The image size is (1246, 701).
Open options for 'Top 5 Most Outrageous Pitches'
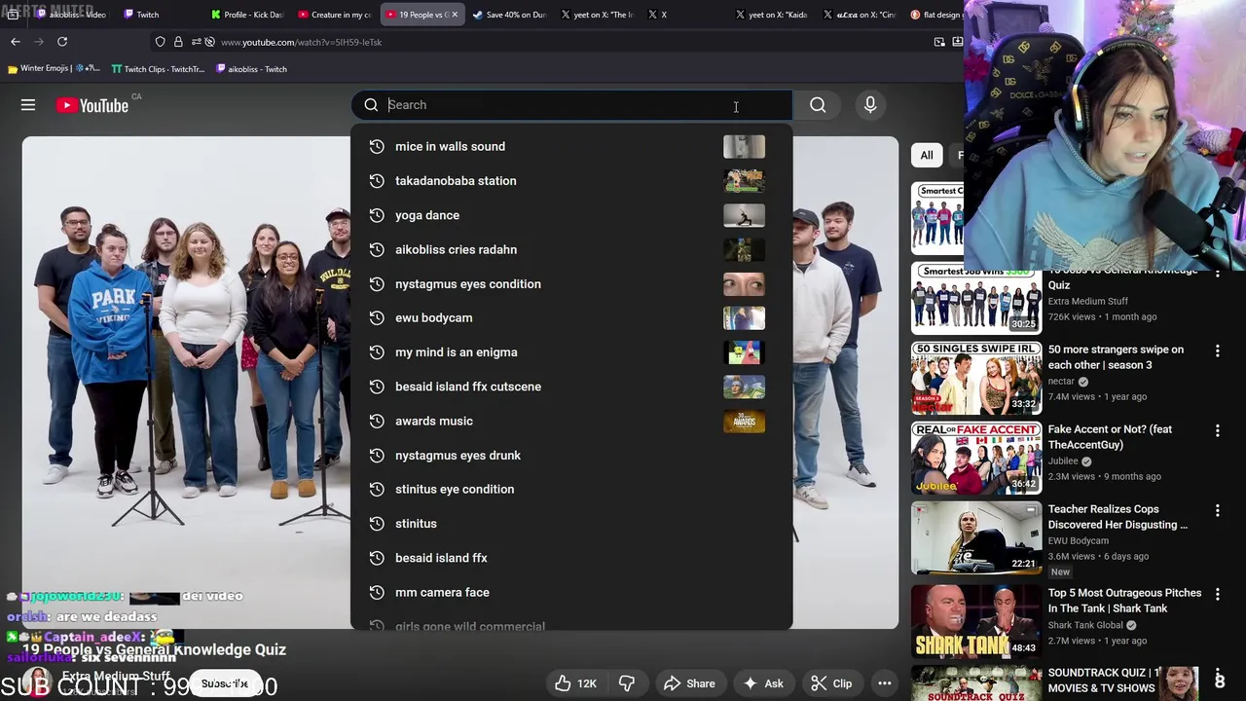[1217, 594]
